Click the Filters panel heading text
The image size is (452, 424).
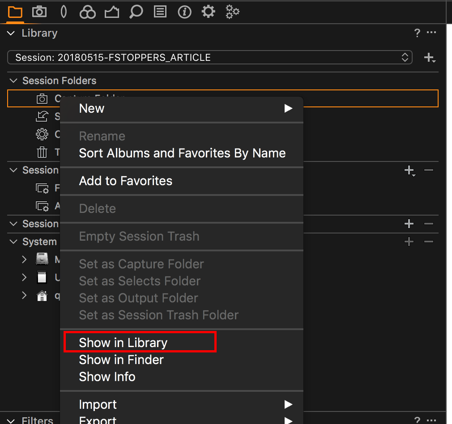point(38,420)
